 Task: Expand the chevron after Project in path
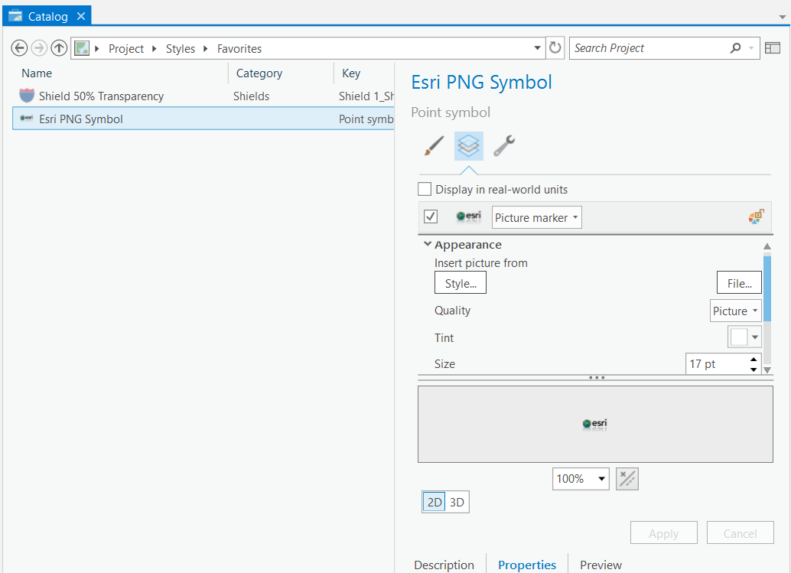(155, 48)
